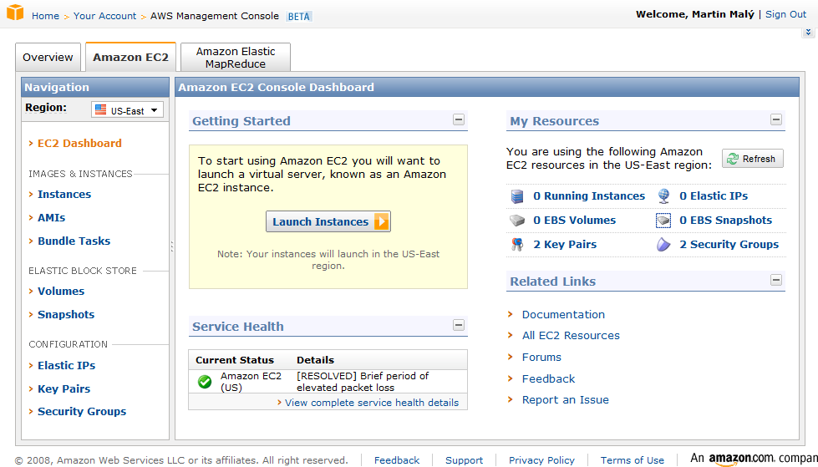Open View complete service health details
Viewport: 818px width, 467px height.
pyautogui.click(x=371, y=403)
